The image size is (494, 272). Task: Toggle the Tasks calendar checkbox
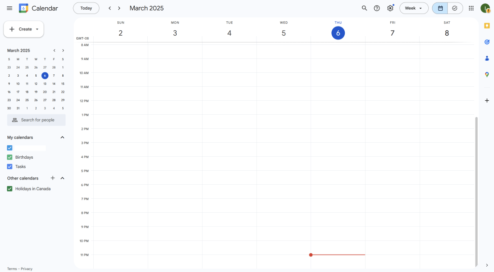point(10,166)
